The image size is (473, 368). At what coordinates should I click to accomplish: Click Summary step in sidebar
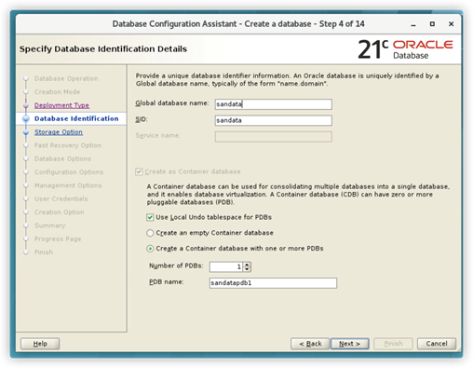coord(49,225)
